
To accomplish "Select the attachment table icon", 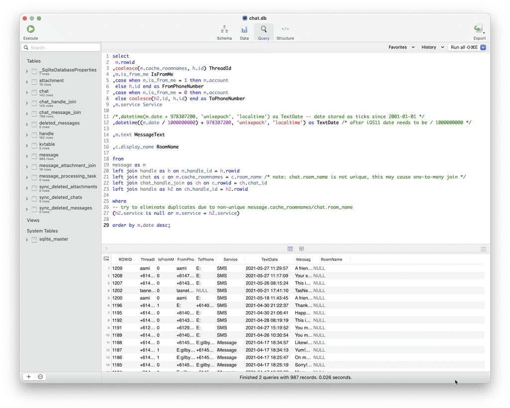I will pos(34,82).
